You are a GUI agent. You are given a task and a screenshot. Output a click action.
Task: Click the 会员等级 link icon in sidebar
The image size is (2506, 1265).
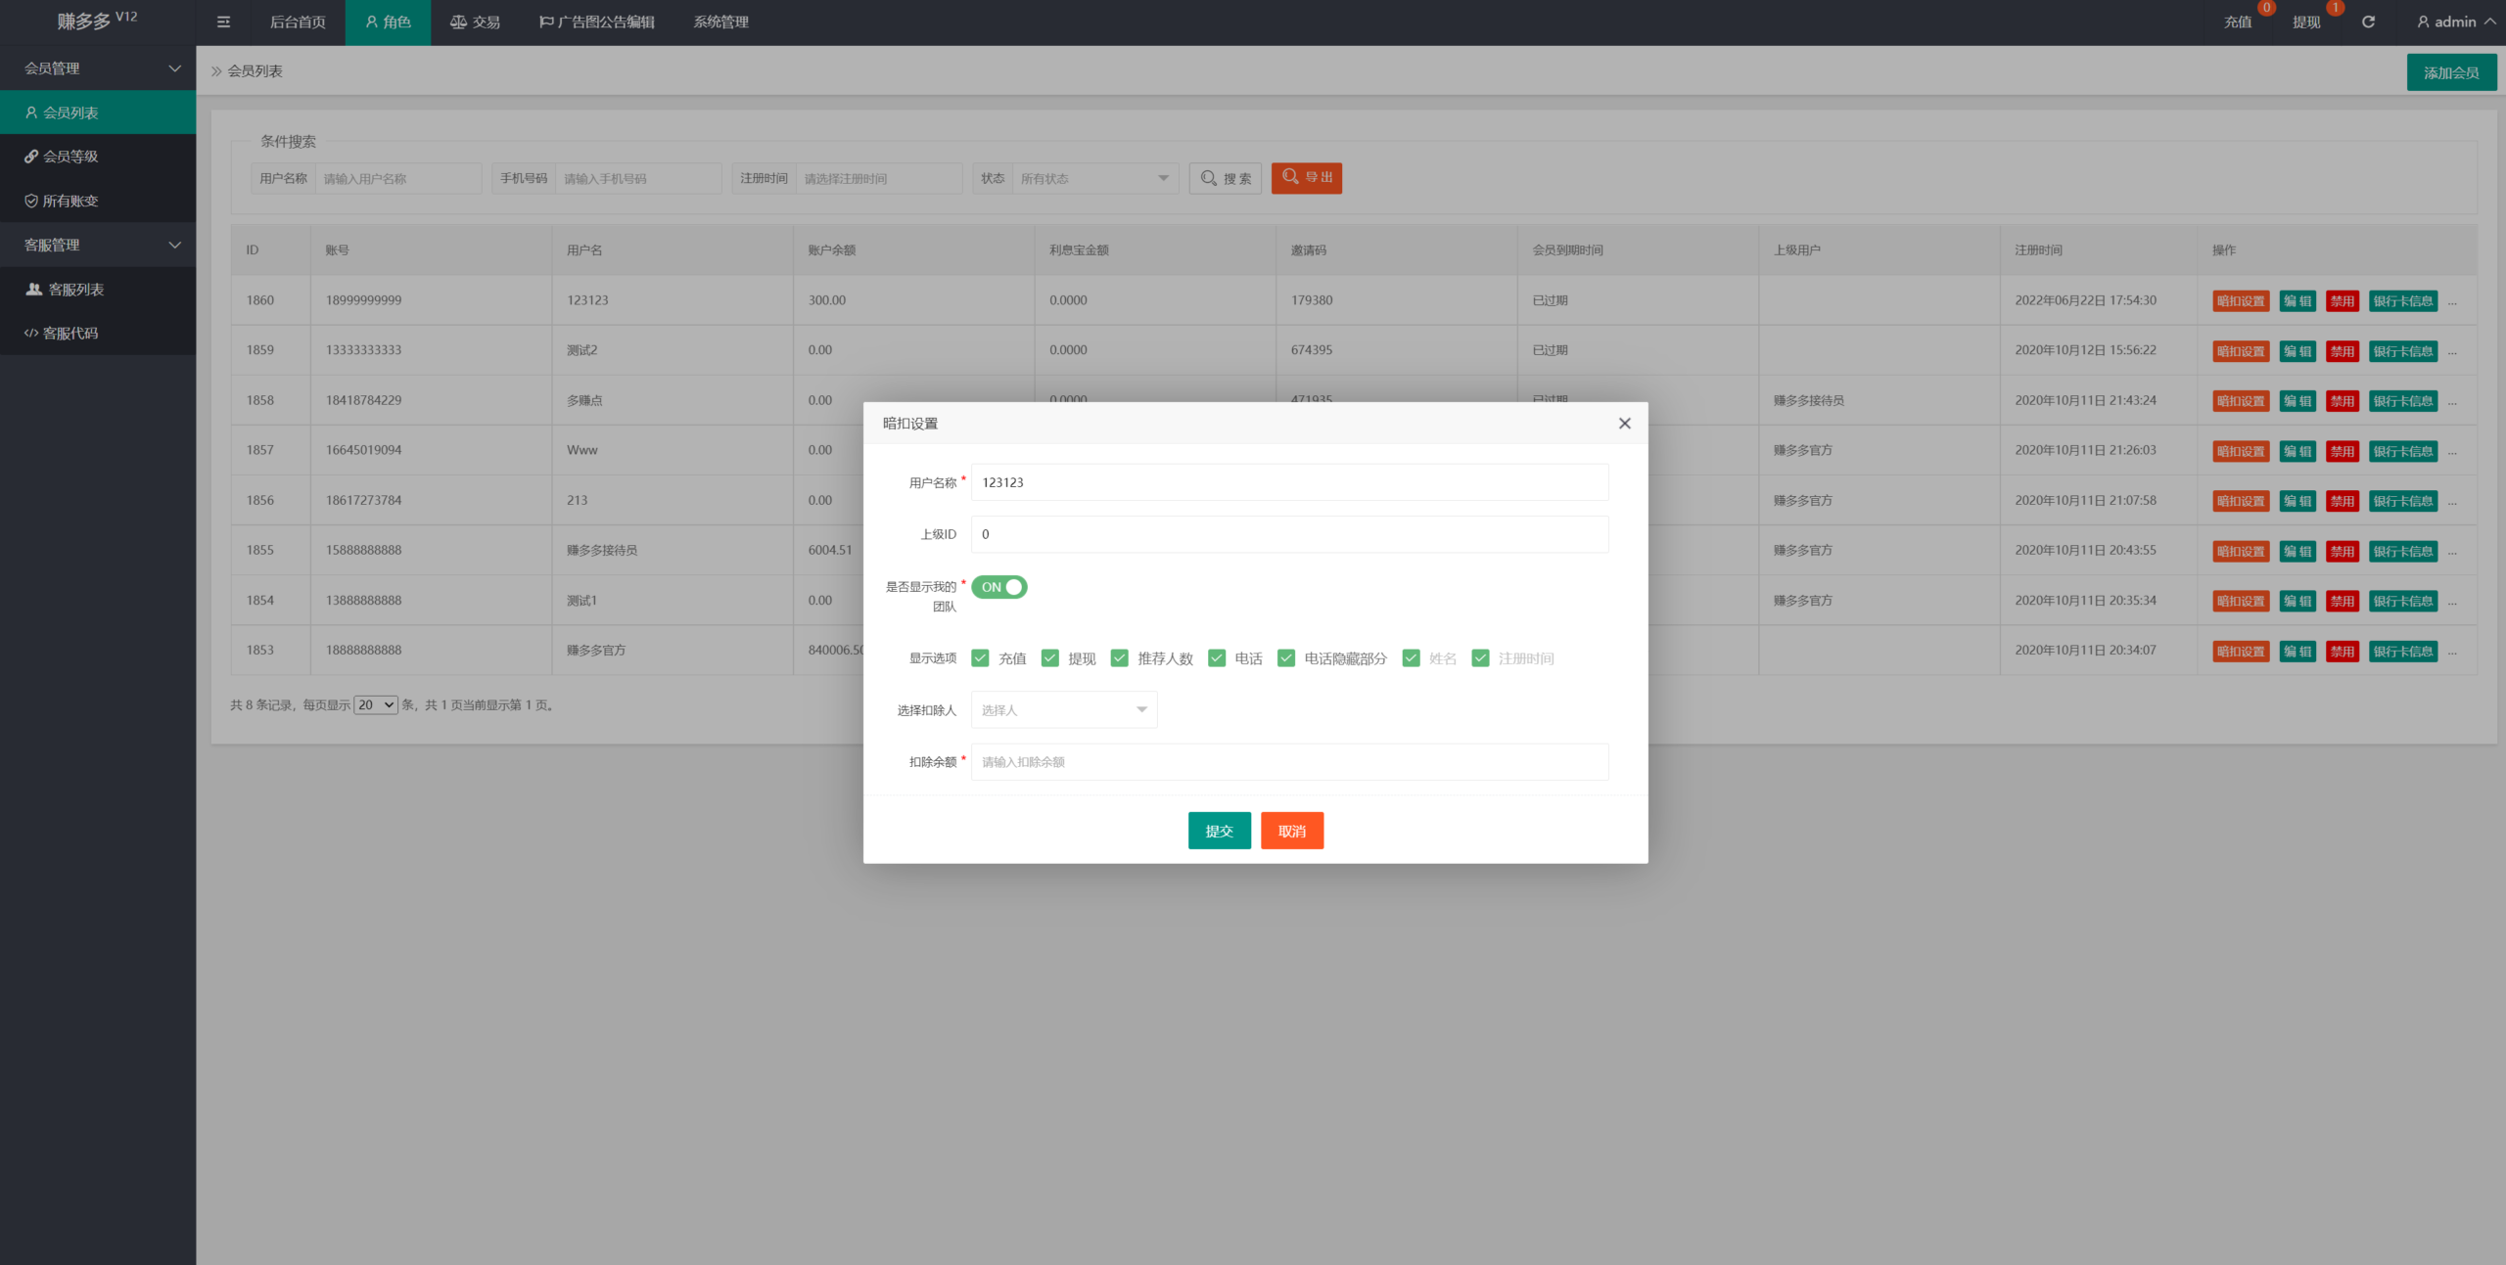31,157
